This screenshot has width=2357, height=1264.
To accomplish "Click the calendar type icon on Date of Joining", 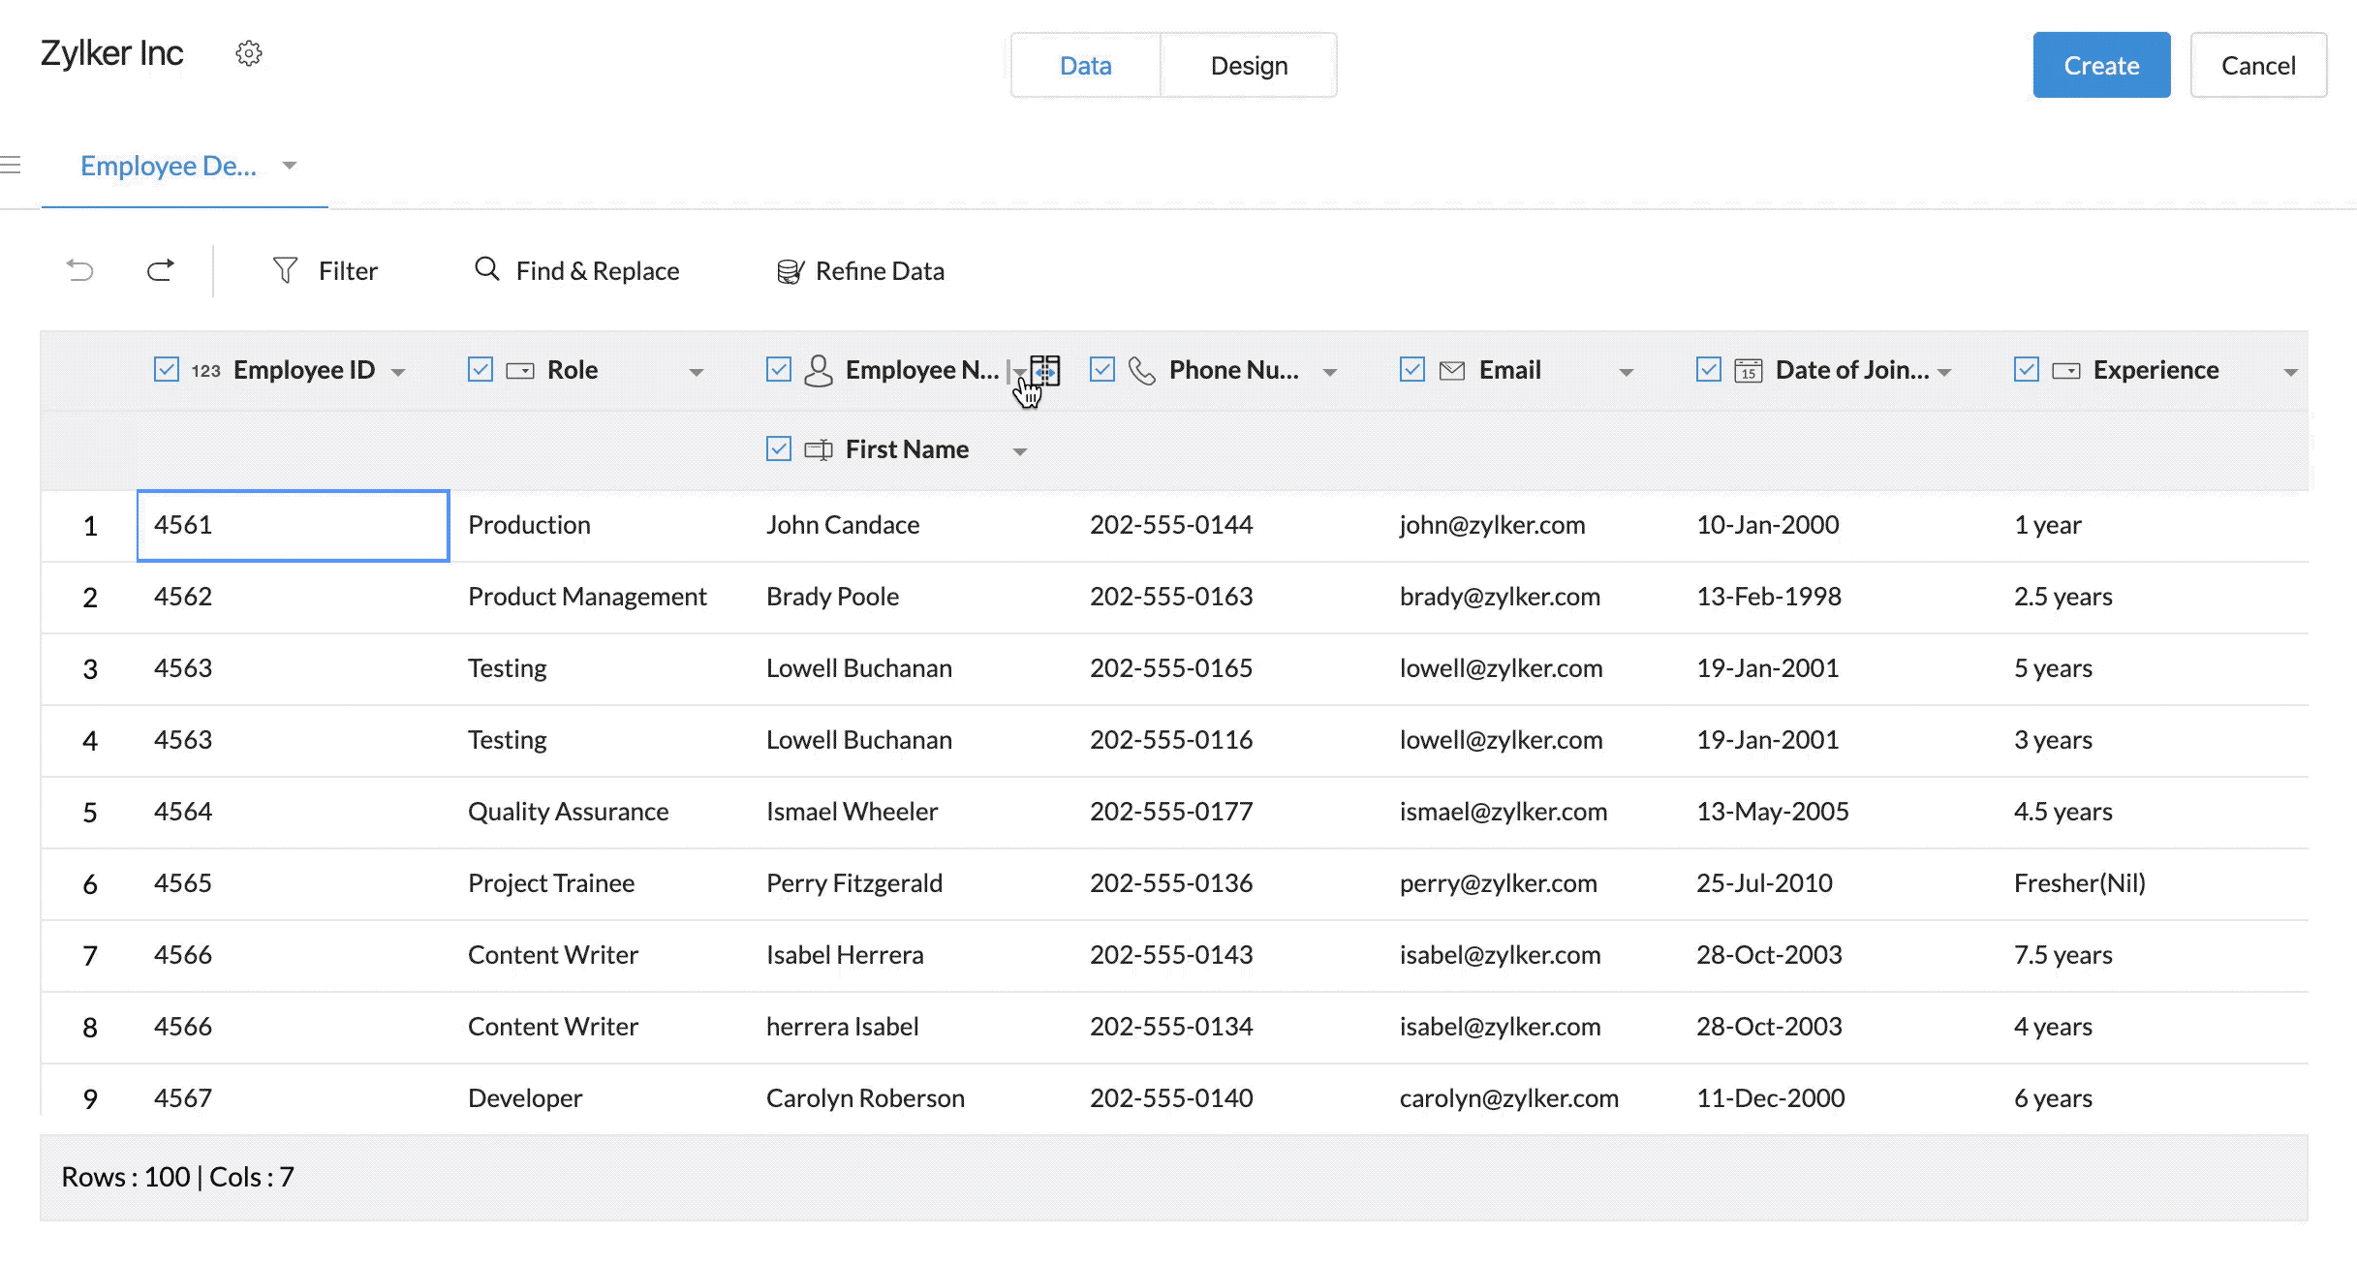I will tap(1748, 370).
